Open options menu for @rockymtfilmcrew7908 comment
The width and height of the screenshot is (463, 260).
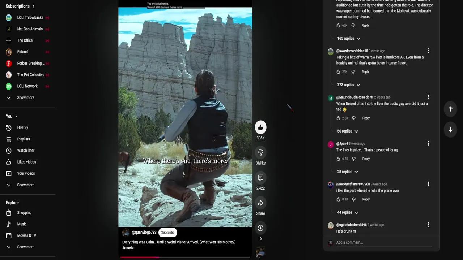(x=428, y=184)
